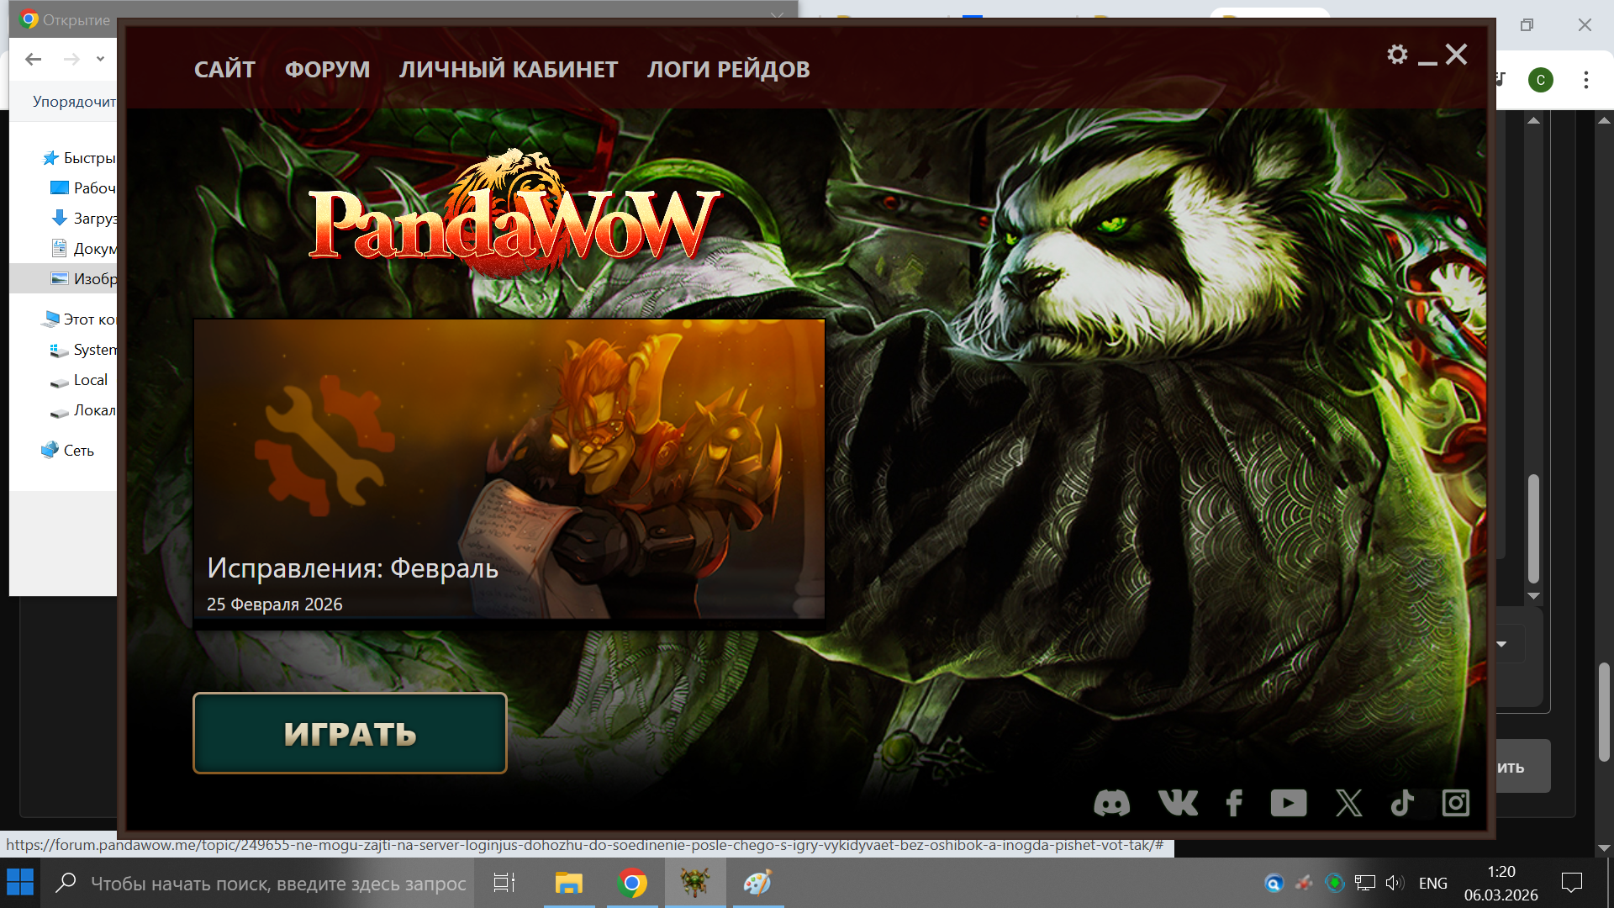
Task: Open the YouTube social icon
Action: click(1288, 804)
